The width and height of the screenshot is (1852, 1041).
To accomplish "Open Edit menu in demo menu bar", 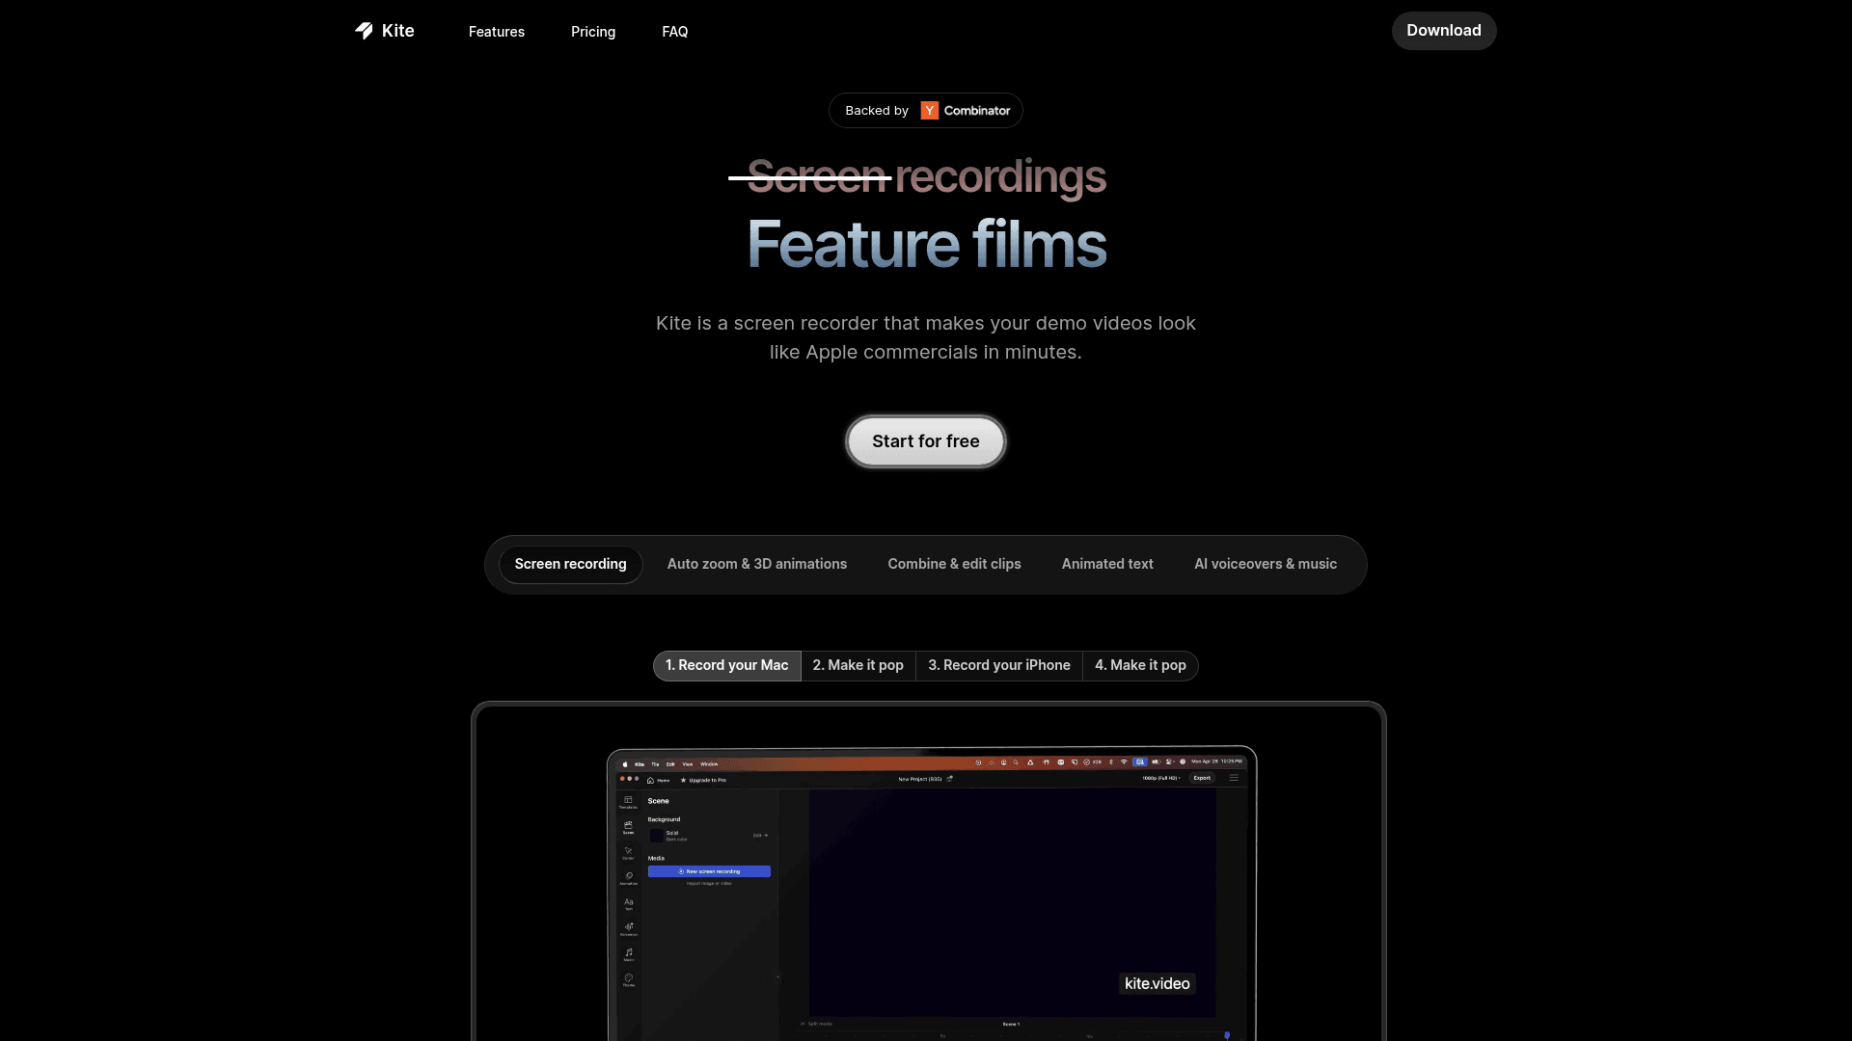I will (x=670, y=764).
